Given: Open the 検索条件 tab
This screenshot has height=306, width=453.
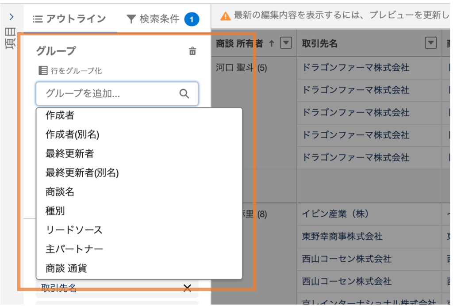Looking at the screenshot, I should pyautogui.click(x=153, y=19).
